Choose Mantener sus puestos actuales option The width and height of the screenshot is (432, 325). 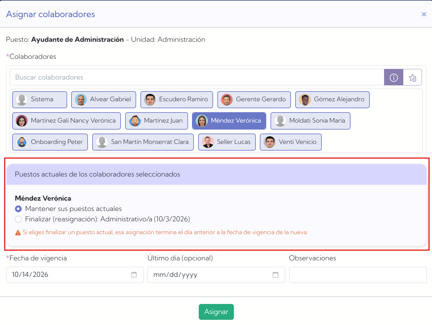pos(18,209)
